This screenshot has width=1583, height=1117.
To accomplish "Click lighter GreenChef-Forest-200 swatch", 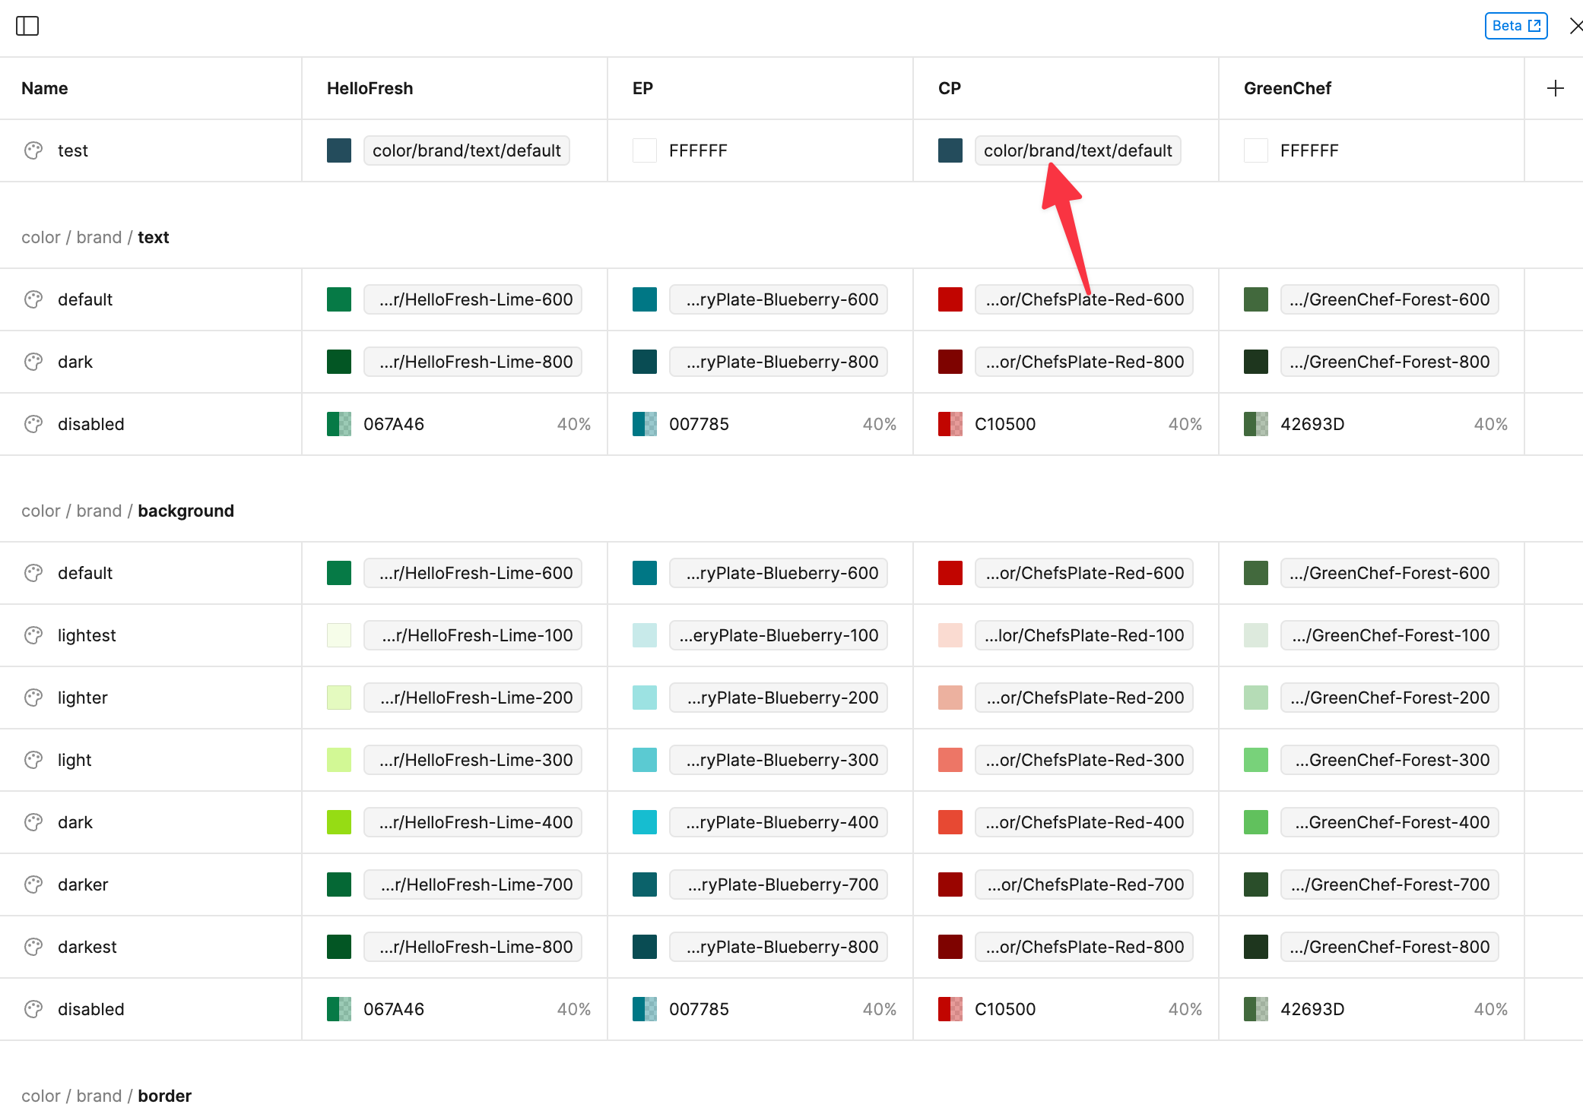I will point(1256,698).
